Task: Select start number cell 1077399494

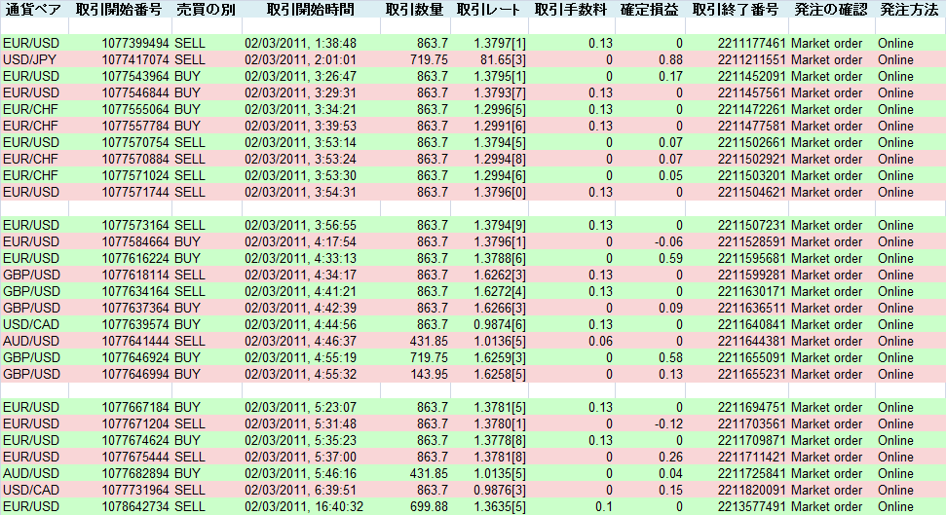Action: (x=135, y=44)
